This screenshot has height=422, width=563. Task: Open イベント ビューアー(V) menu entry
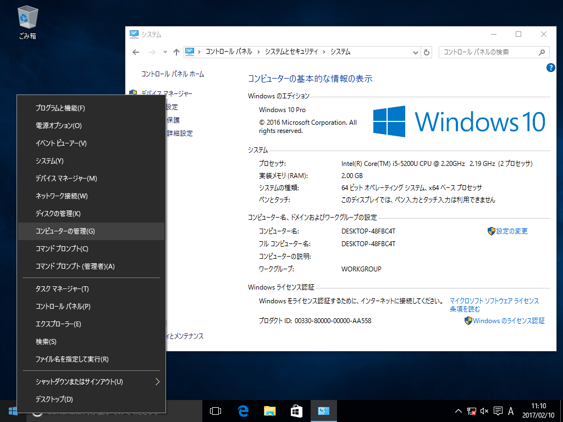(x=91, y=143)
